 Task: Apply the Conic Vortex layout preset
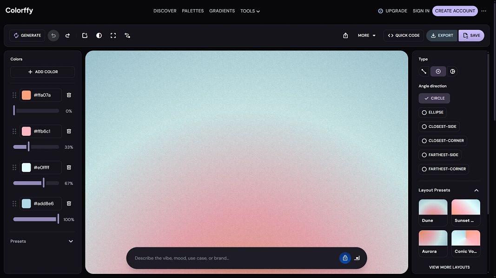click(x=466, y=243)
